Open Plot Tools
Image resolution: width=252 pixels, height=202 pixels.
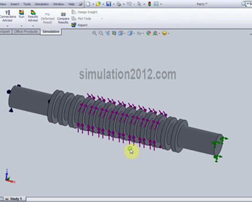[x=81, y=19]
